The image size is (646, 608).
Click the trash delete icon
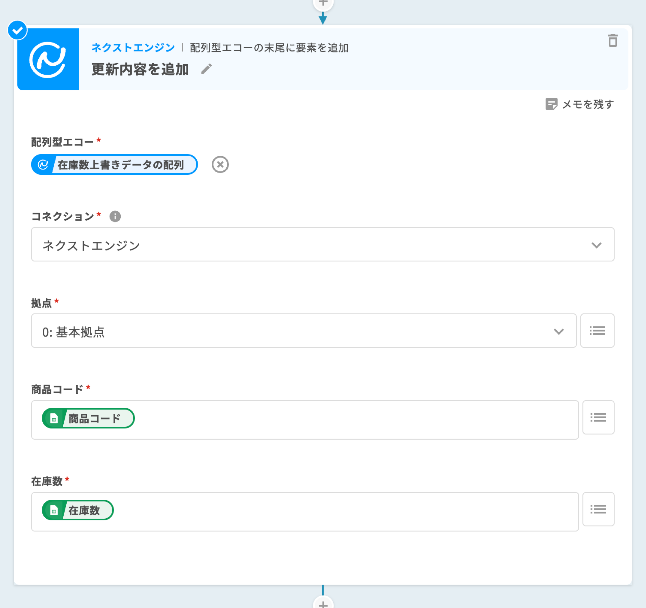(x=612, y=41)
